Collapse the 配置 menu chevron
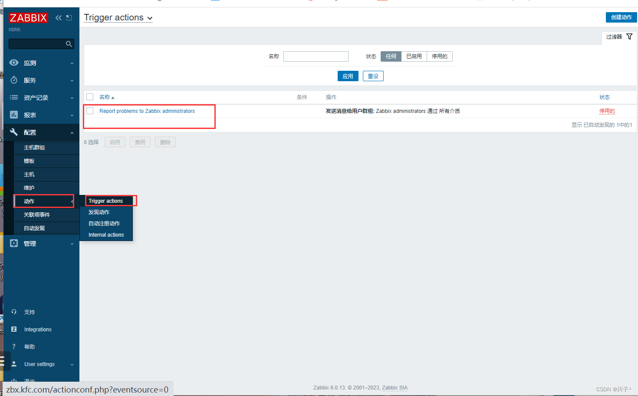Image resolution: width=638 pixels, height=396 pixels. pyautogui.click(x=72, y=132)
